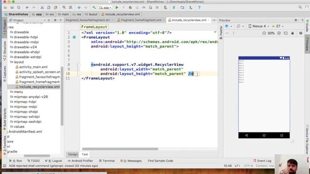Click the Open folder toolbar icon
The height and width of the screenshot is (174, 310).
pos(5,8)
